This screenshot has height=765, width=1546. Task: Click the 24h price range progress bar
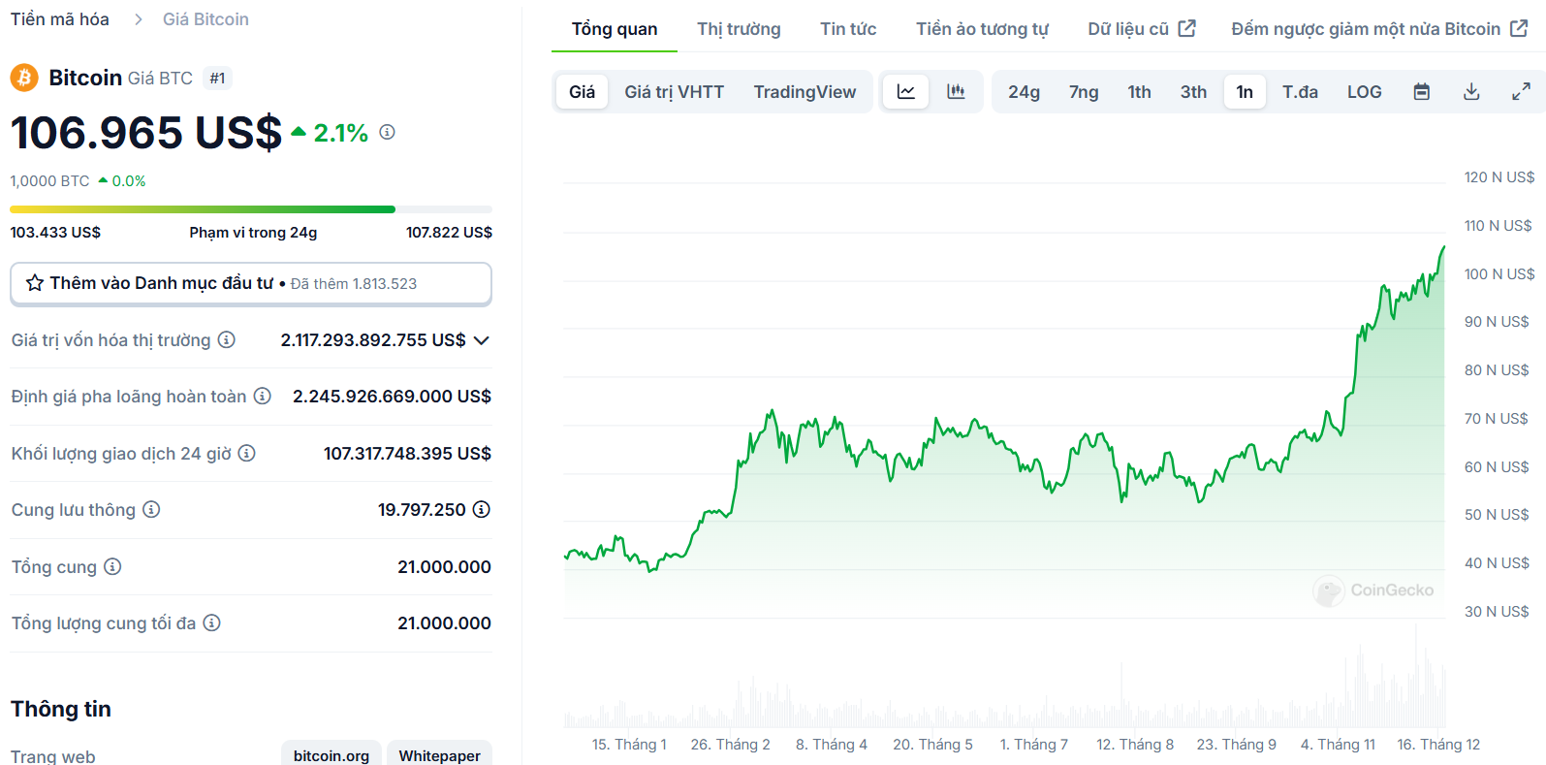tap(251, 209)
